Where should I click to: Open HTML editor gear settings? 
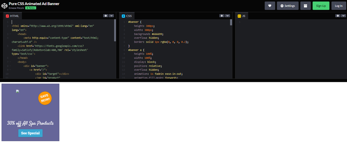pyautogui.click(x=106, y=16)
